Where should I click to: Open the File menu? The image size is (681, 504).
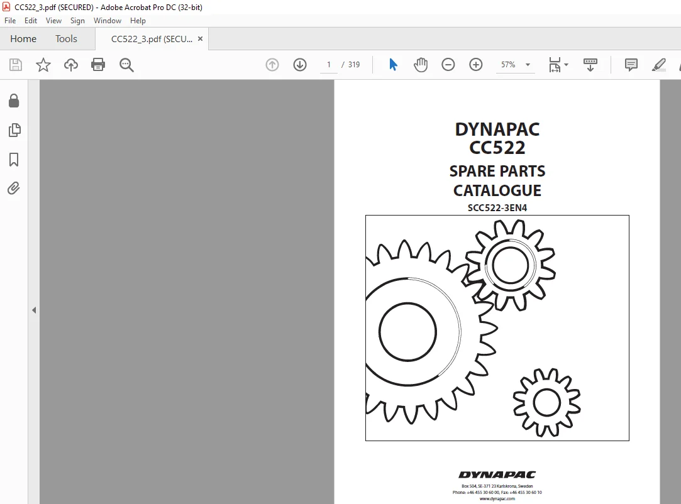10,20
